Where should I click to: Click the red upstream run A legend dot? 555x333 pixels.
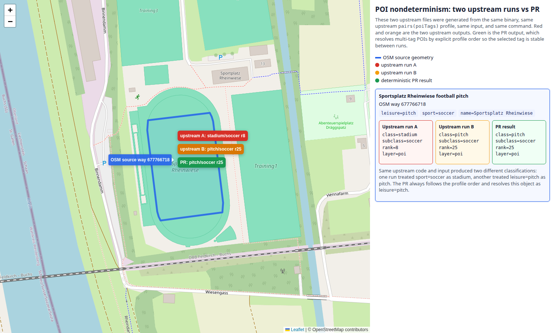point(377,65)
